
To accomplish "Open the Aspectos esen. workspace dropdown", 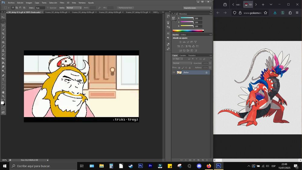I will pyautogui.click(x=197, y=8).
